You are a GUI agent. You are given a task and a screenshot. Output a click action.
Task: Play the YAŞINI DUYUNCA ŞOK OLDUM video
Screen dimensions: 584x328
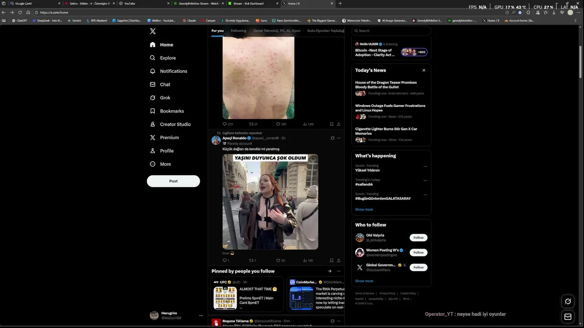(270, 202)
